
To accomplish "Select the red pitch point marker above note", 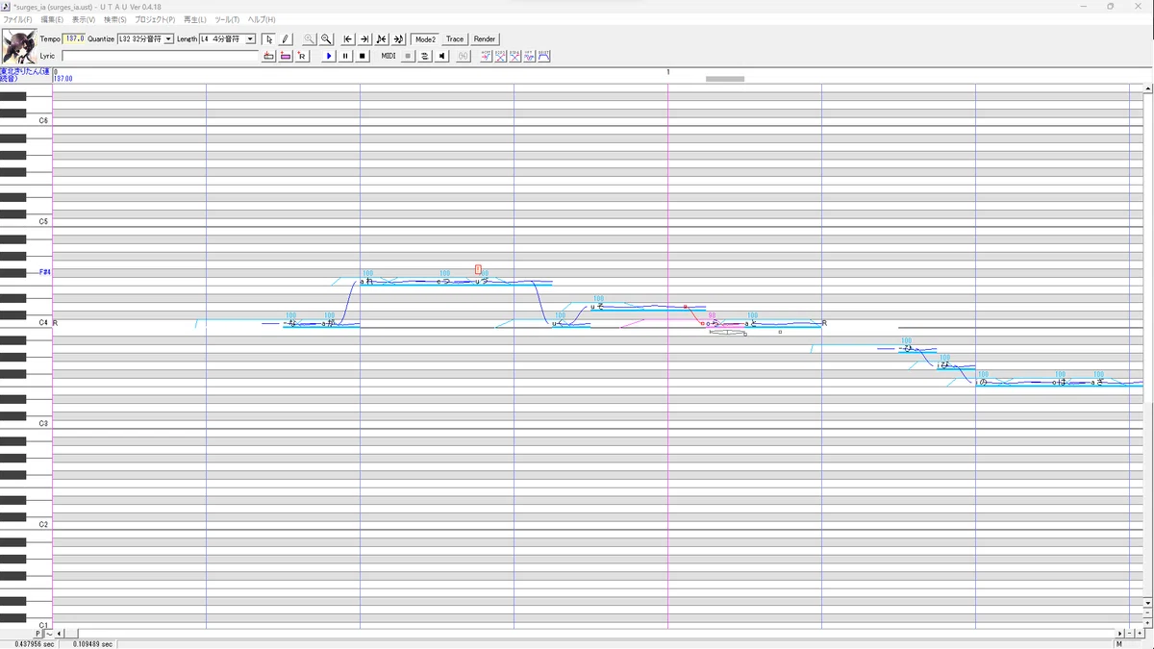I will (x=478, y=270).
